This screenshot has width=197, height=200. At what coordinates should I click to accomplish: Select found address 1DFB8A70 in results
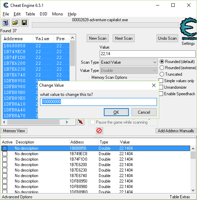coord(20,116)
